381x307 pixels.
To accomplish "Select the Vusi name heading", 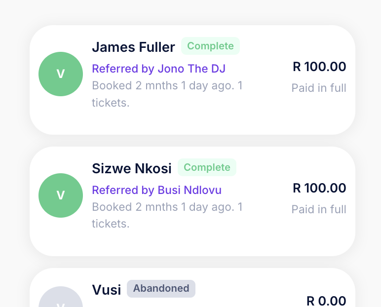I will pyautogui.click(x=106, y=290).
